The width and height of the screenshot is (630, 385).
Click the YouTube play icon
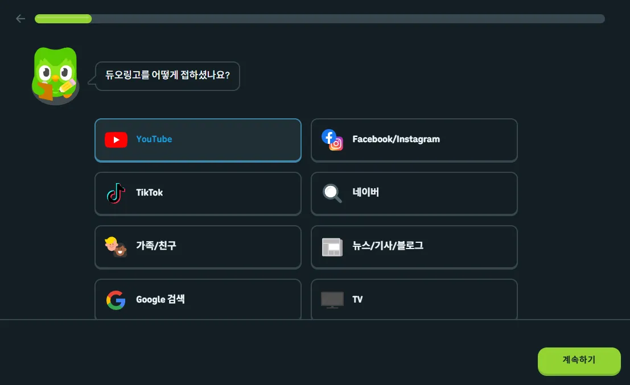tap(116, 139)
